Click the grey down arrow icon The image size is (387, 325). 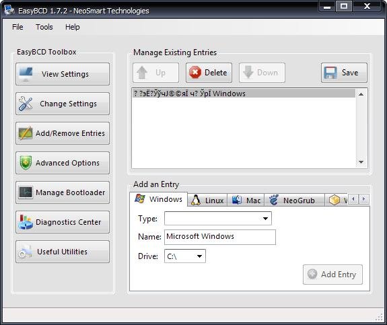point(248,72)
